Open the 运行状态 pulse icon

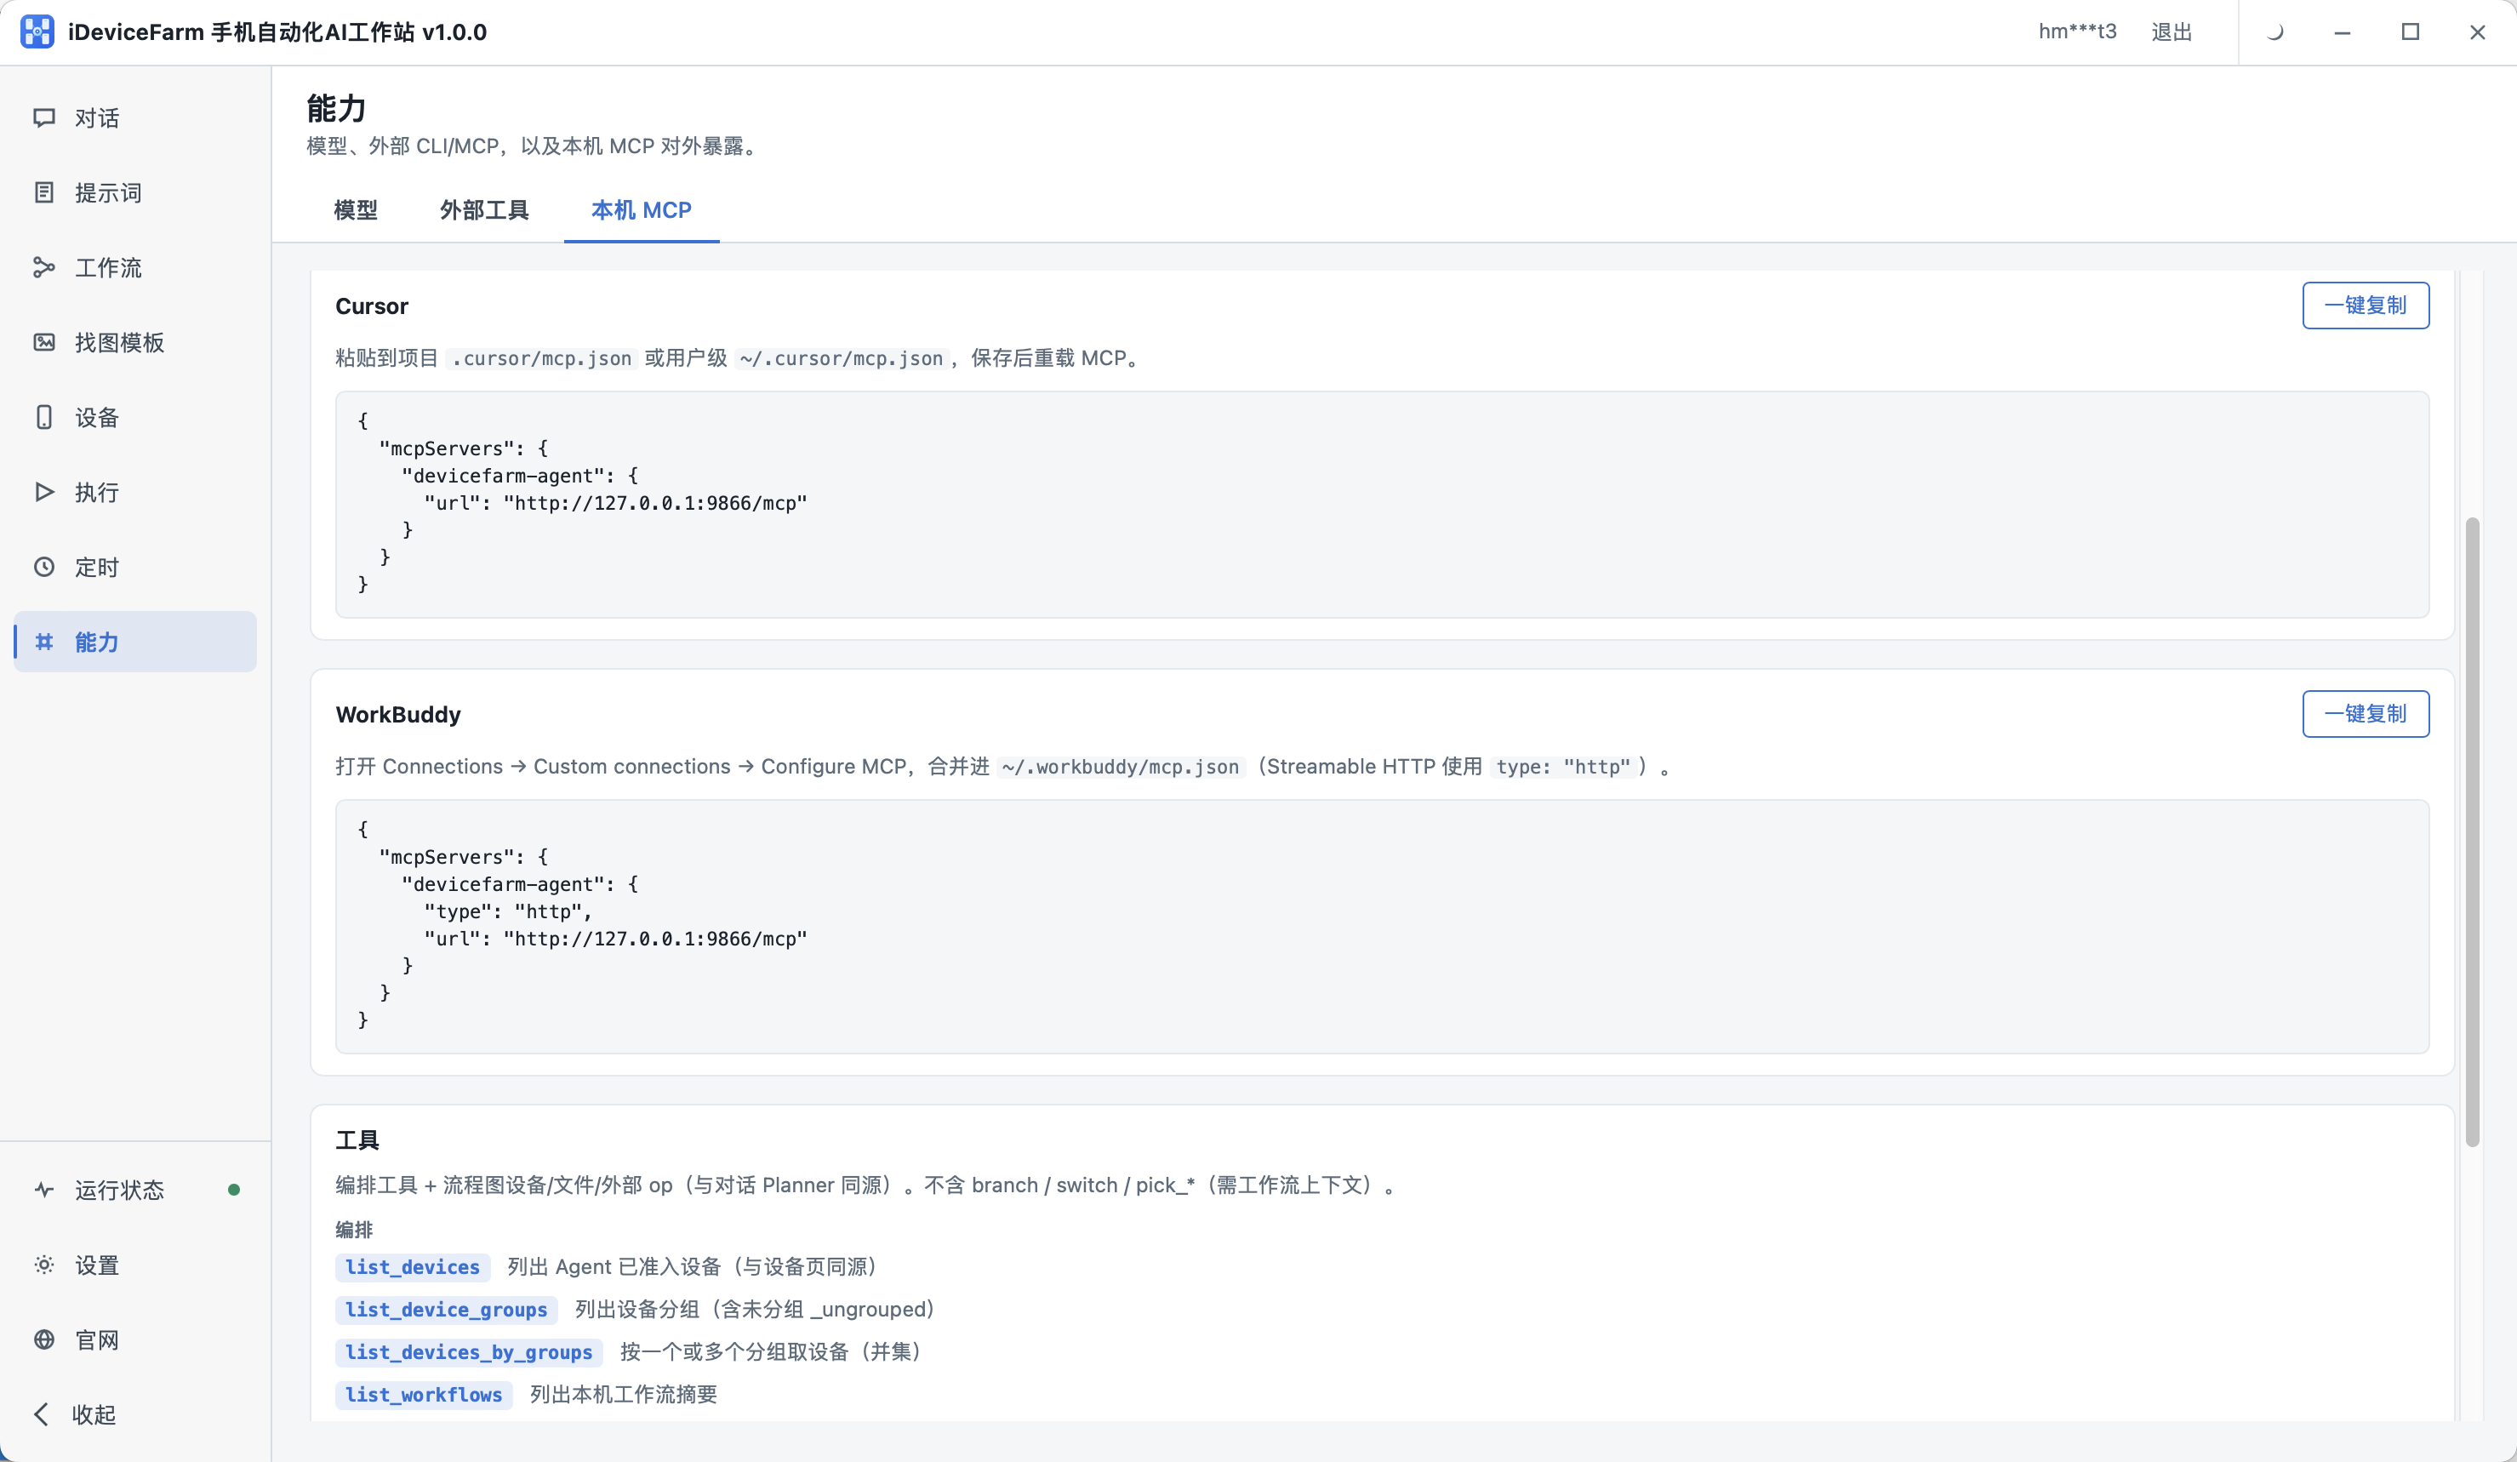click(44, 1190)
